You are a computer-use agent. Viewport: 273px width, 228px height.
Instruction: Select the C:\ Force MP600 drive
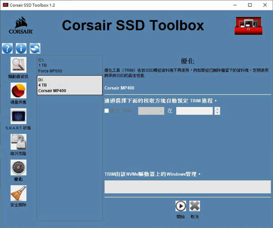(70, 65)
